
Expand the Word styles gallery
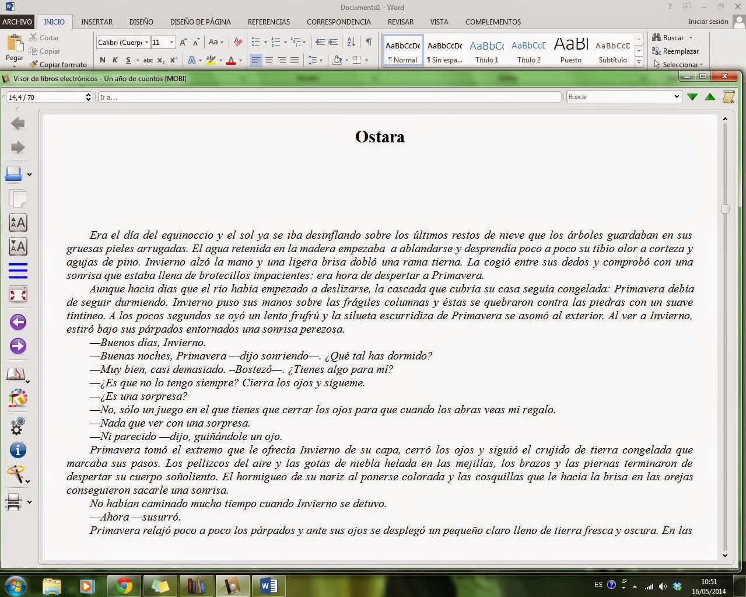coord(639,61)
